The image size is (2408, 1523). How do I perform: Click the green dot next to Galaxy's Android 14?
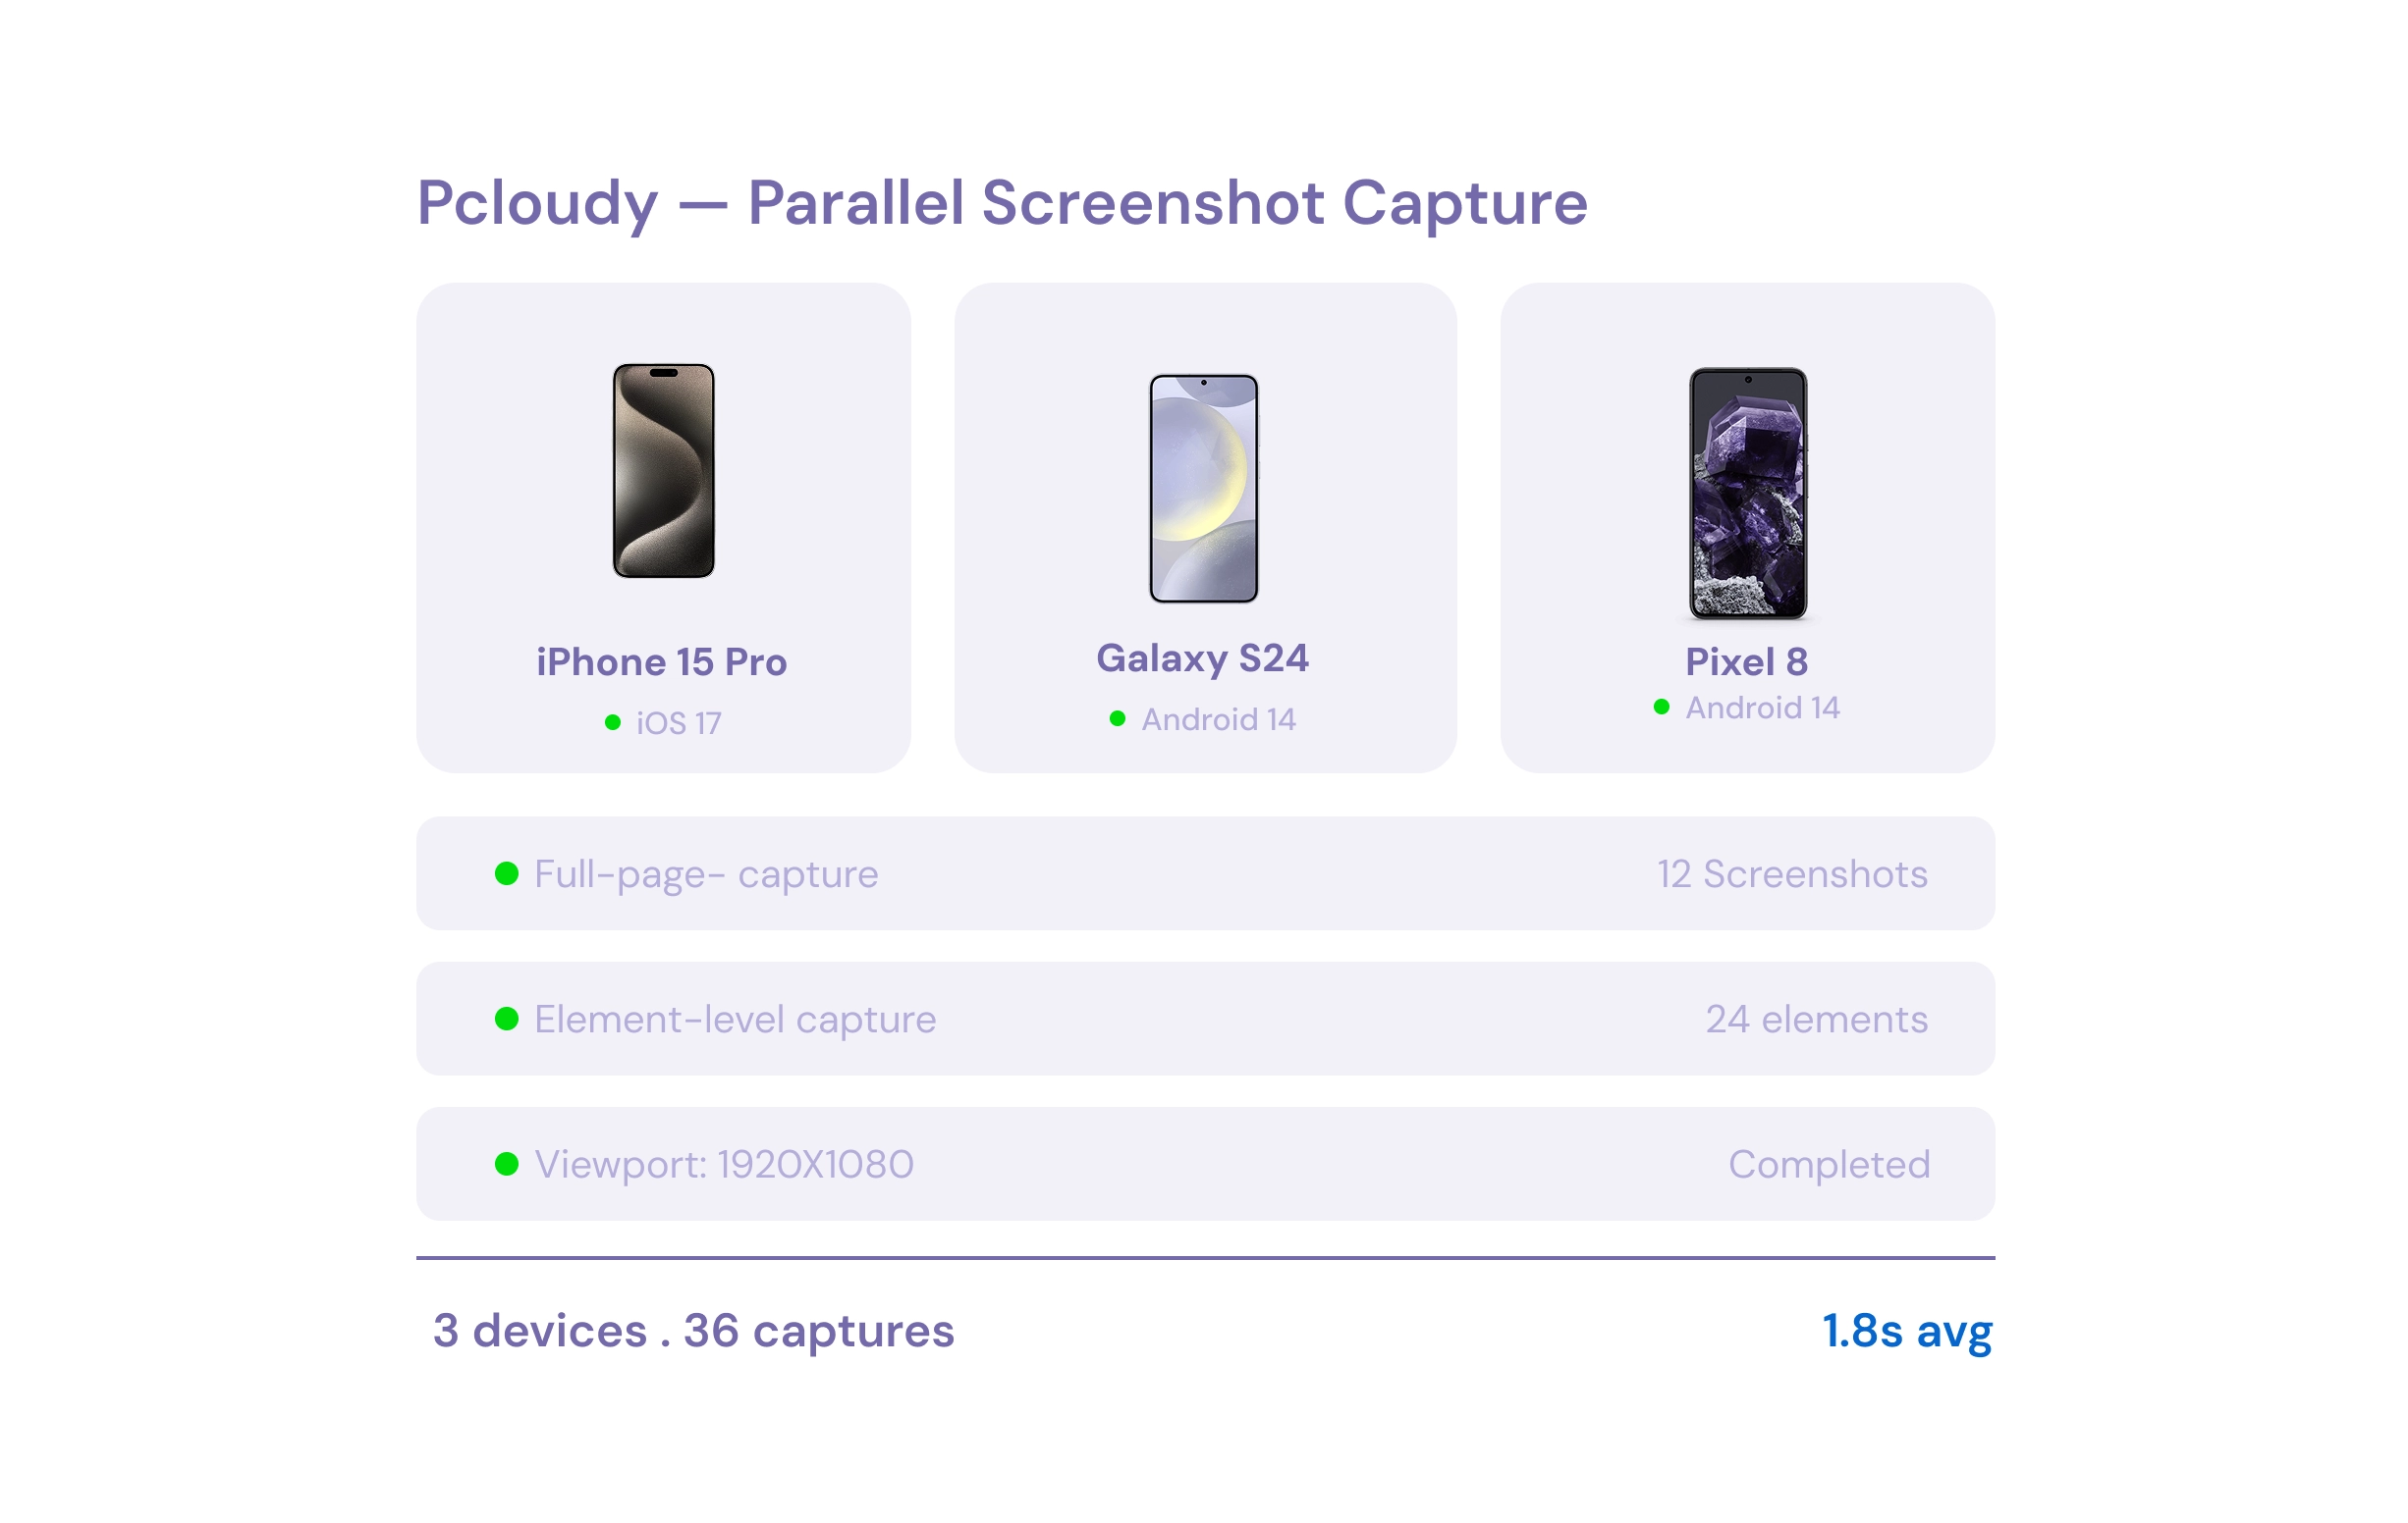tap(1118, 718)
